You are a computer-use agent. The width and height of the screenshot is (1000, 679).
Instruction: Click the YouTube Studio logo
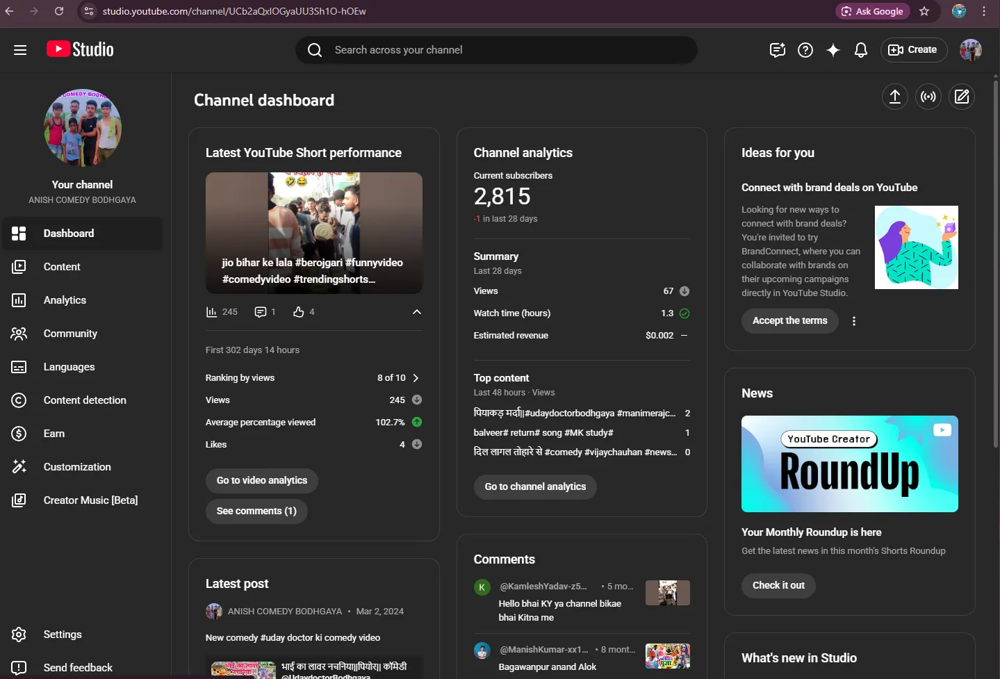tap(80, 49)
